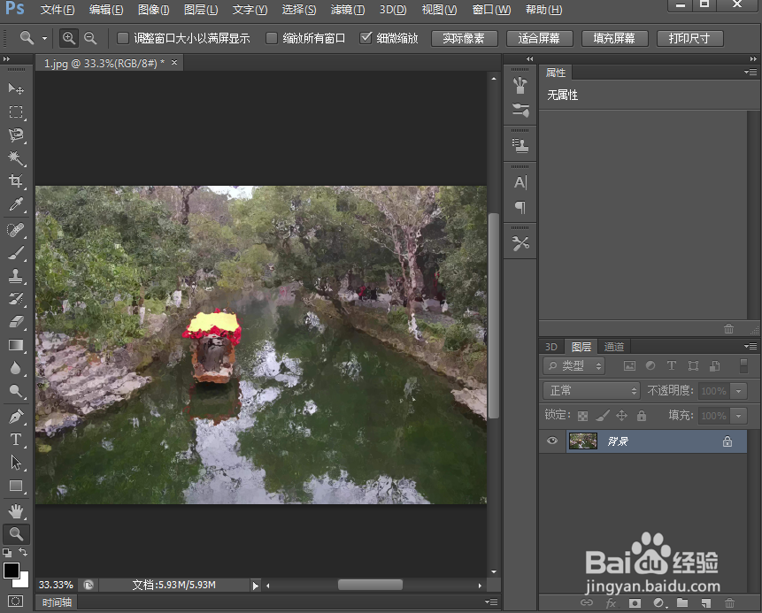This screenshot has width=762, height=613.
Task: Select the Blur tool
Action: point(16,368)
